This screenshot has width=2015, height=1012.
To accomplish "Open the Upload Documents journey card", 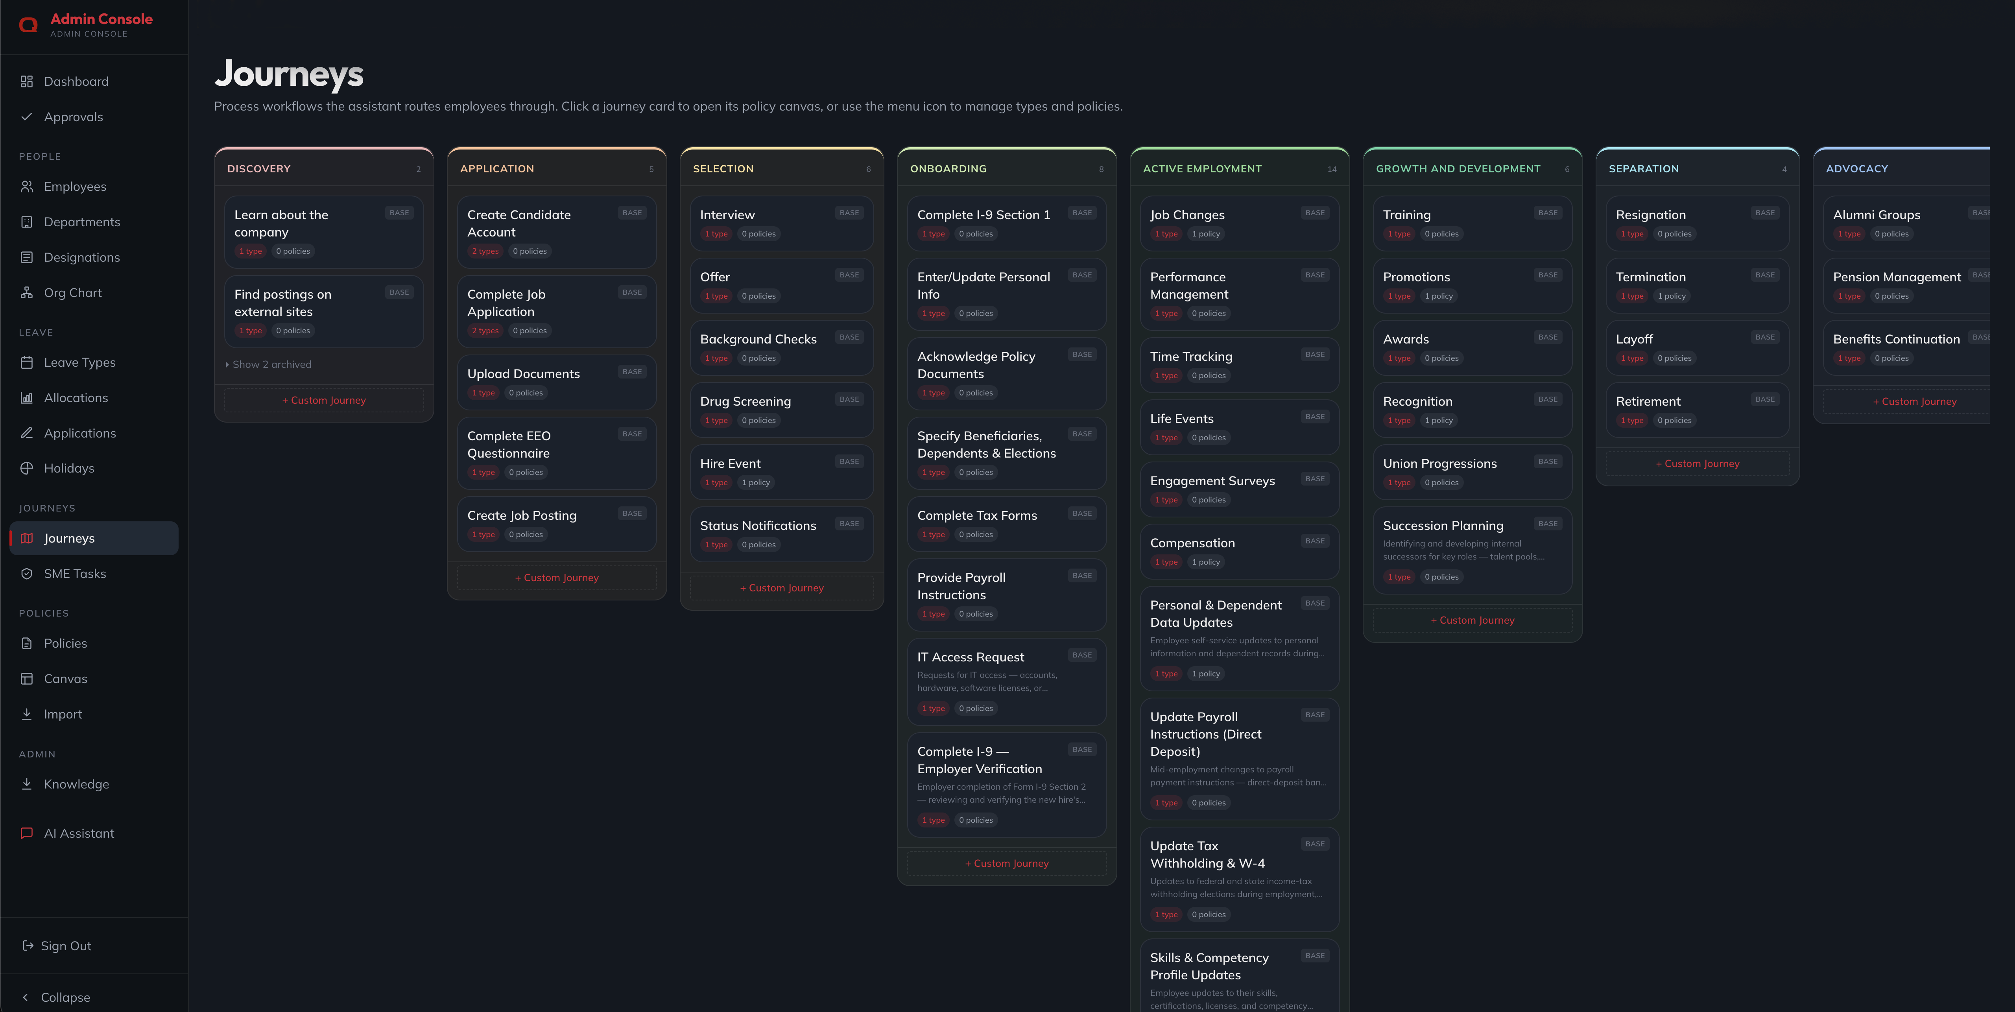I will click(x=557, y=382).
